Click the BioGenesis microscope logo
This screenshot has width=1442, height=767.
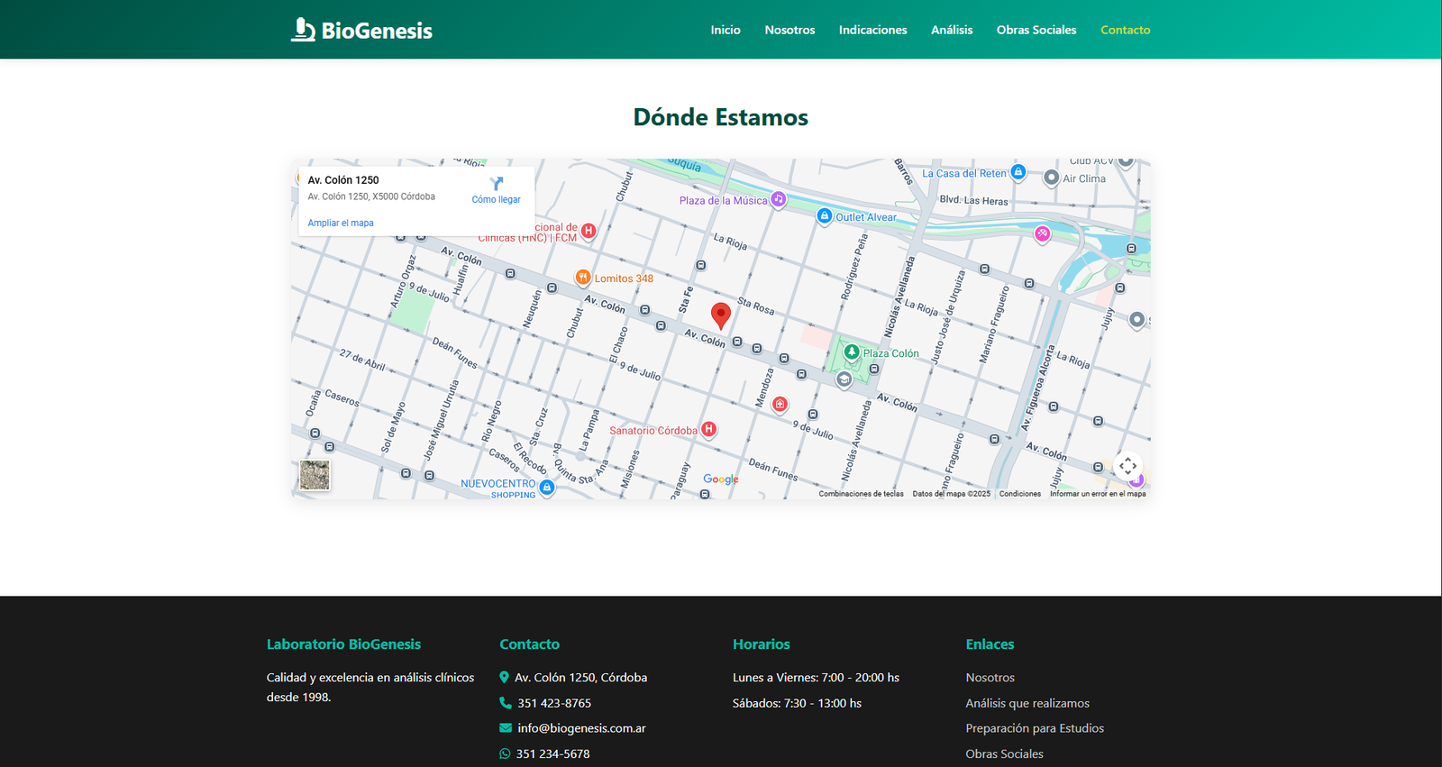(304, 30)
